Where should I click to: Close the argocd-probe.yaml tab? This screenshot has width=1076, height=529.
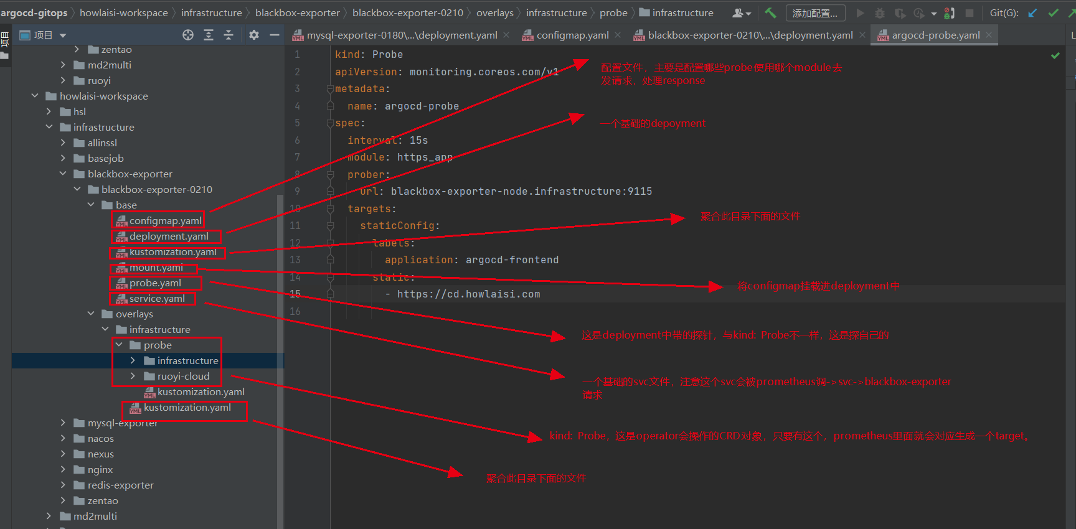[989, 35]
